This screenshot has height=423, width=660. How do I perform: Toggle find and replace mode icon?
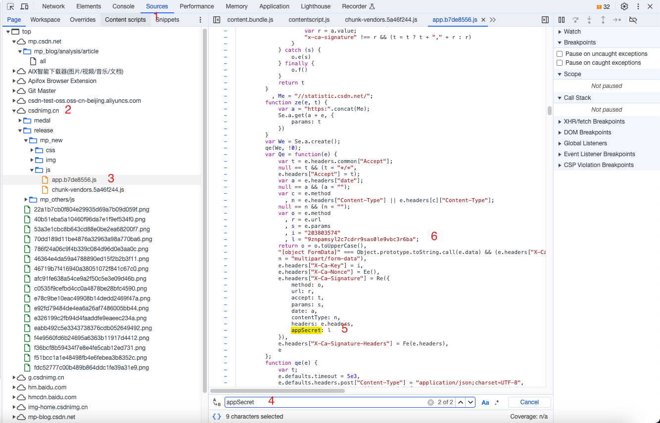click(216, 402)
